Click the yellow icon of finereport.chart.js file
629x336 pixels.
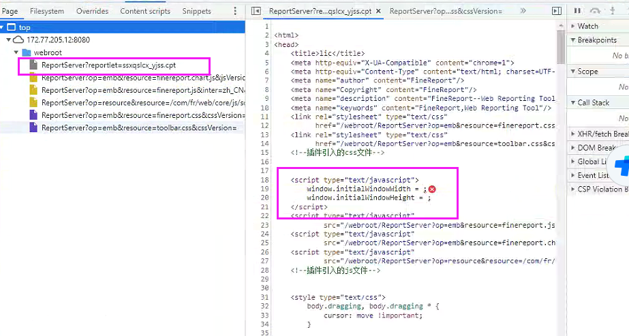33,78
